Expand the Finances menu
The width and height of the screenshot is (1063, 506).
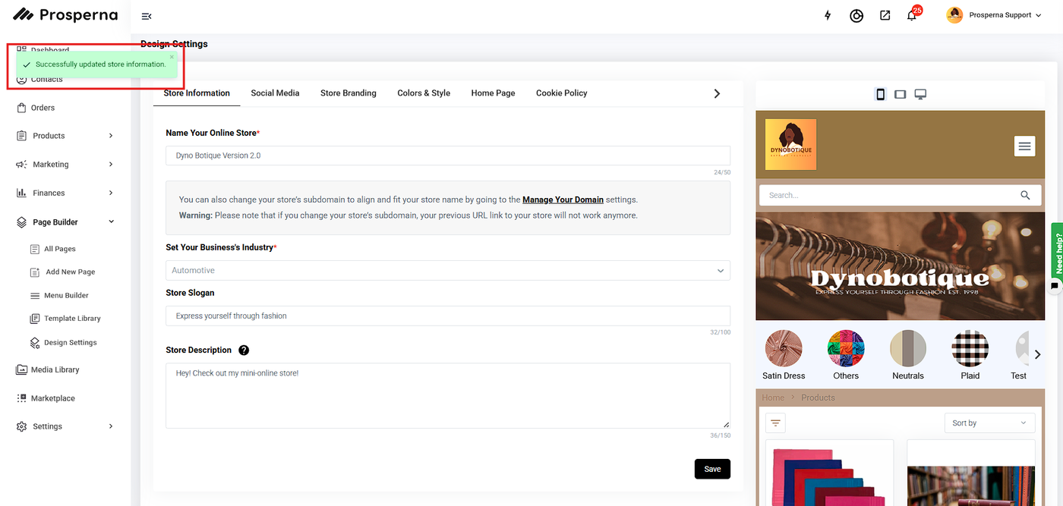(65, 193)
